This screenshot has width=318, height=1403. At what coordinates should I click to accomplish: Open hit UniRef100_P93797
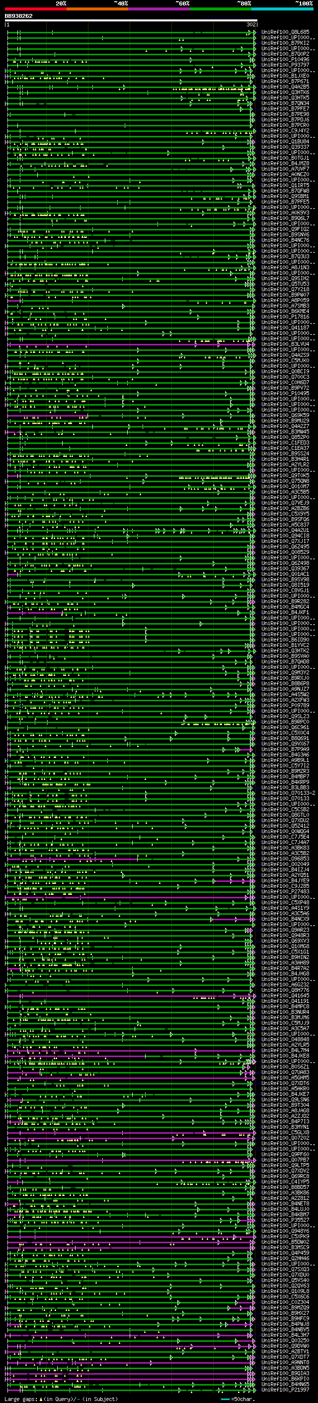pos(285,65)
